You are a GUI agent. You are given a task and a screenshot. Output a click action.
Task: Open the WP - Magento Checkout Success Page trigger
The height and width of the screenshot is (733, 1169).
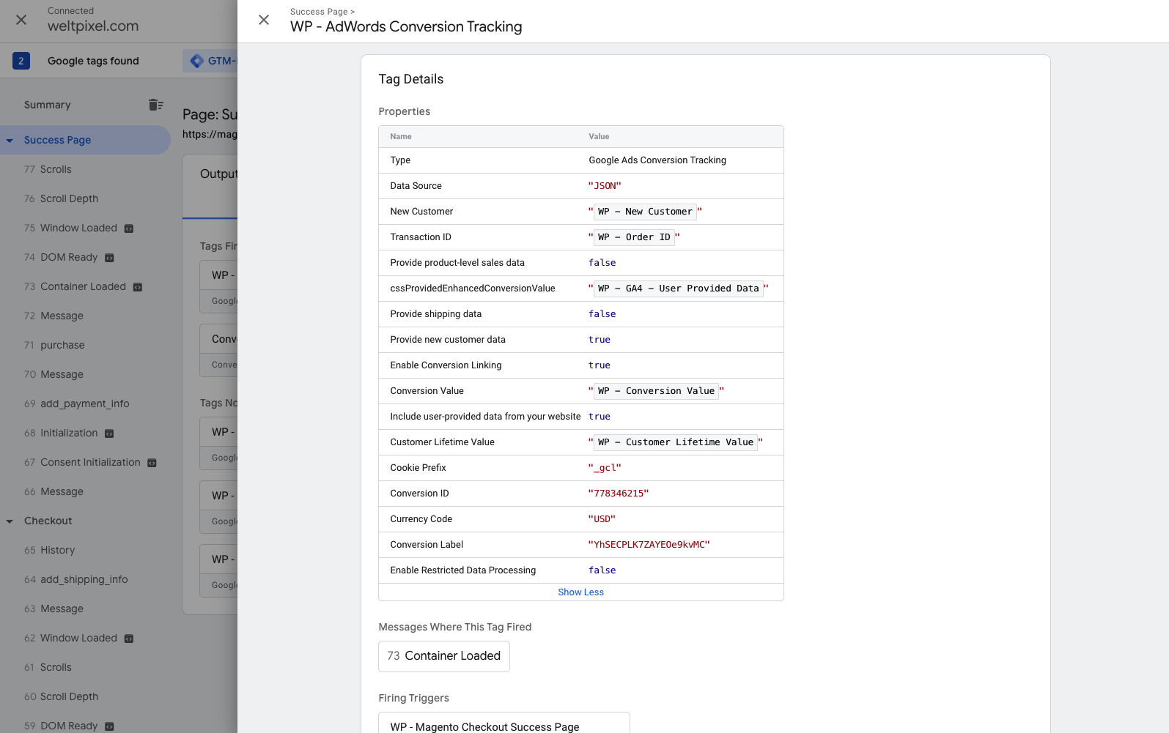(x=504, y=723)
